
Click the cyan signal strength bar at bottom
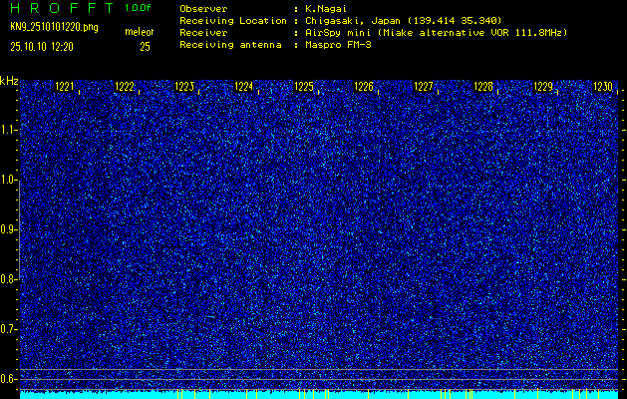(x=313, y=394)
